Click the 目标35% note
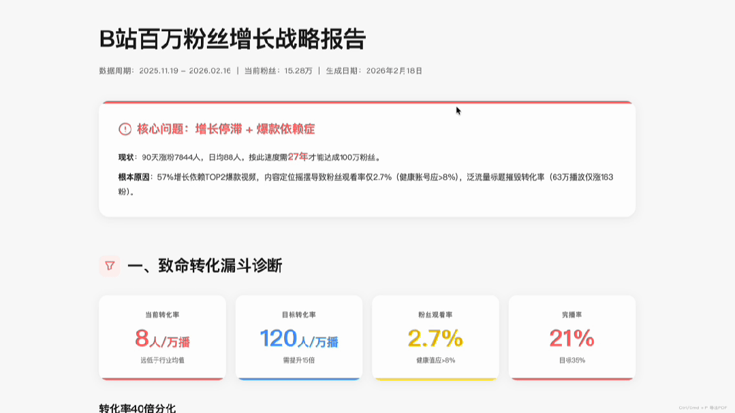 click(572, 360)
